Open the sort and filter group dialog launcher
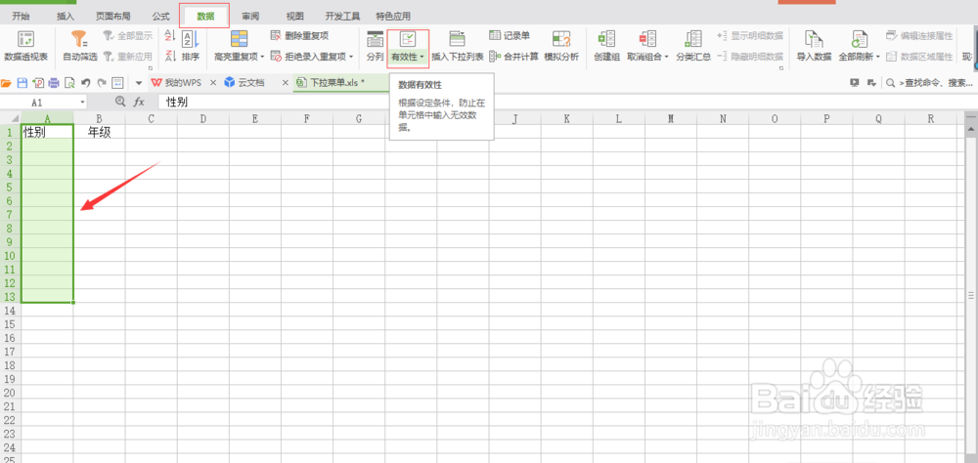Screen dimensions: 978x463 pyautogui.click(x=151, y=67)
